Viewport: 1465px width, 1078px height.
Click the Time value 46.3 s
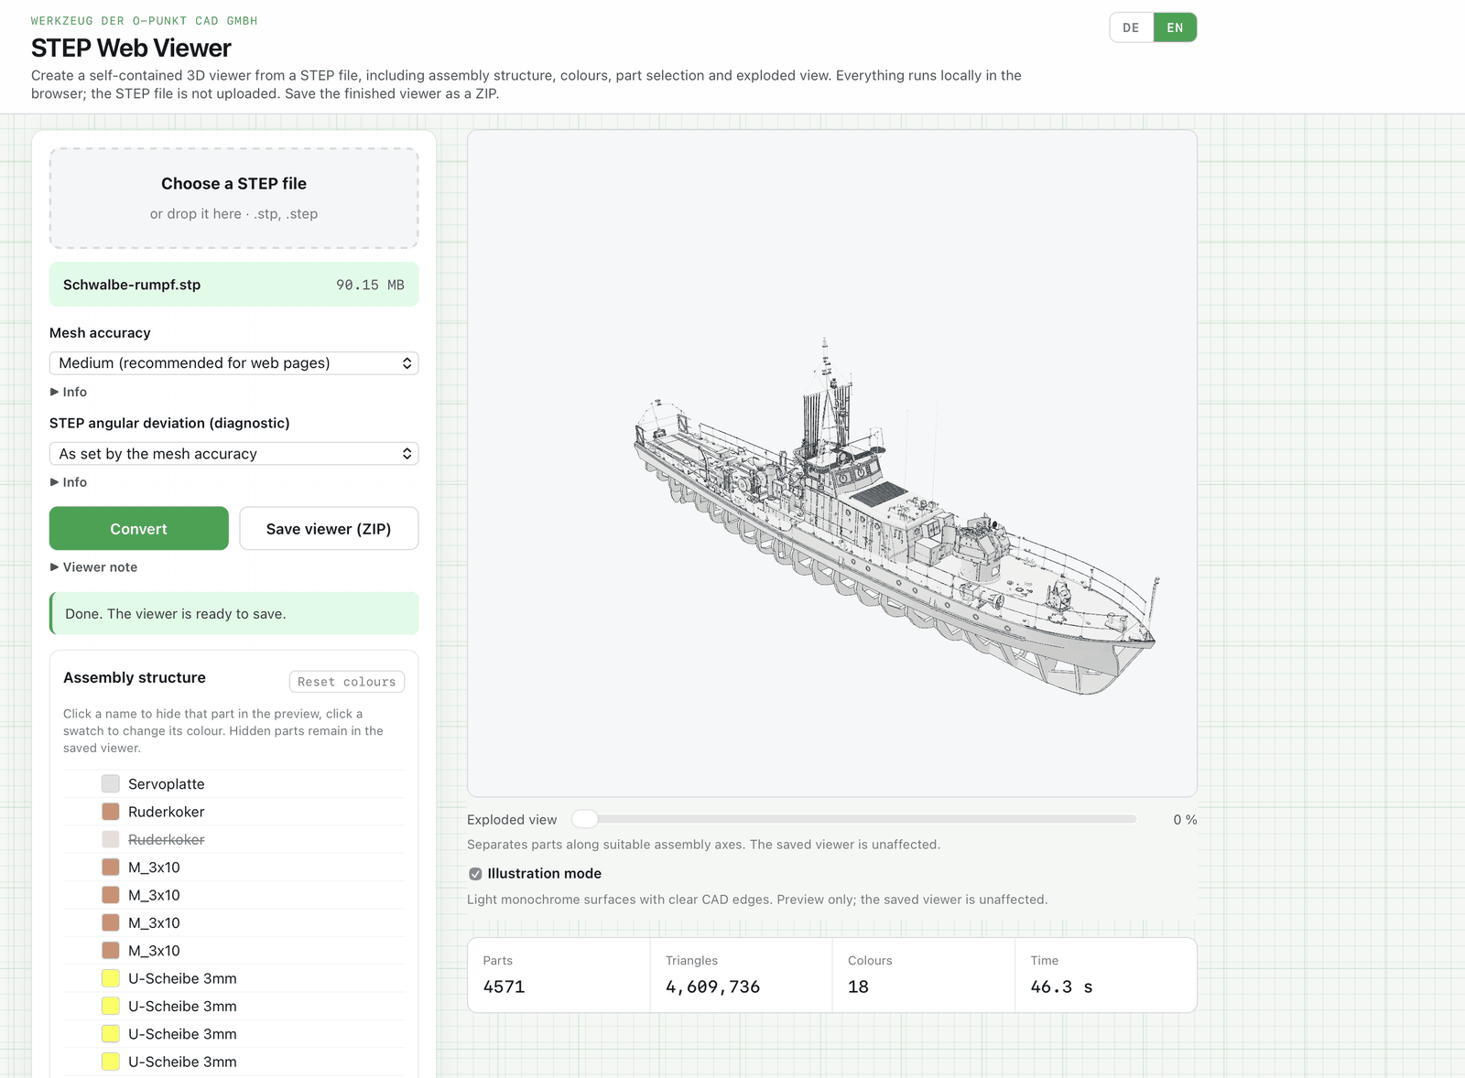point(1062,986)
